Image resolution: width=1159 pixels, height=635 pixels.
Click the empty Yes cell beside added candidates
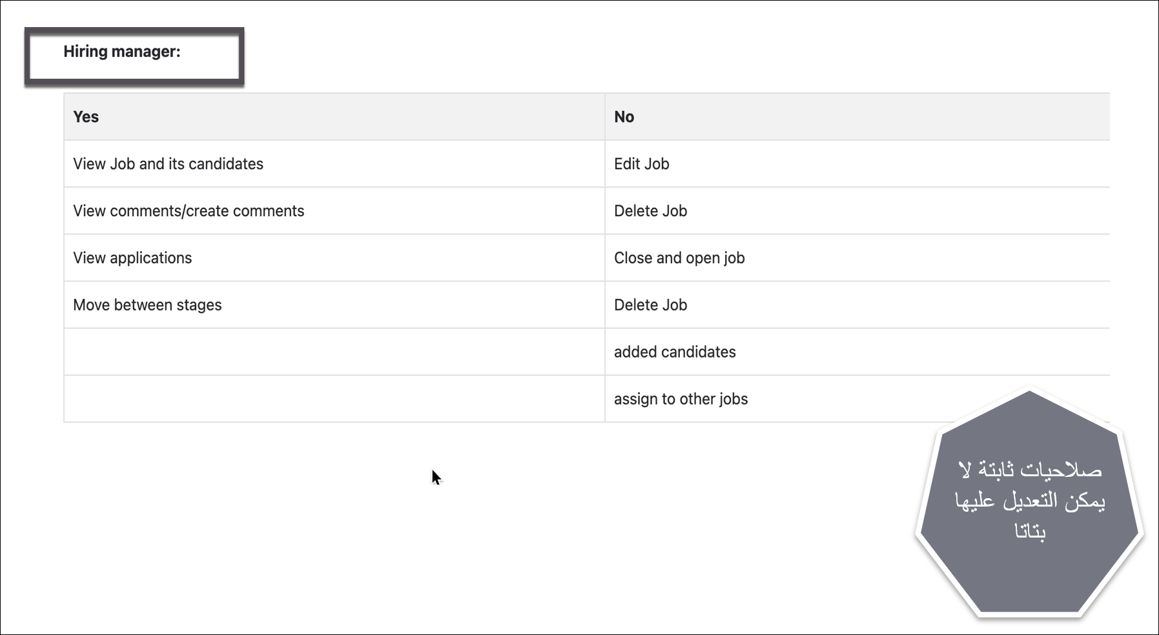pos(334,352)
